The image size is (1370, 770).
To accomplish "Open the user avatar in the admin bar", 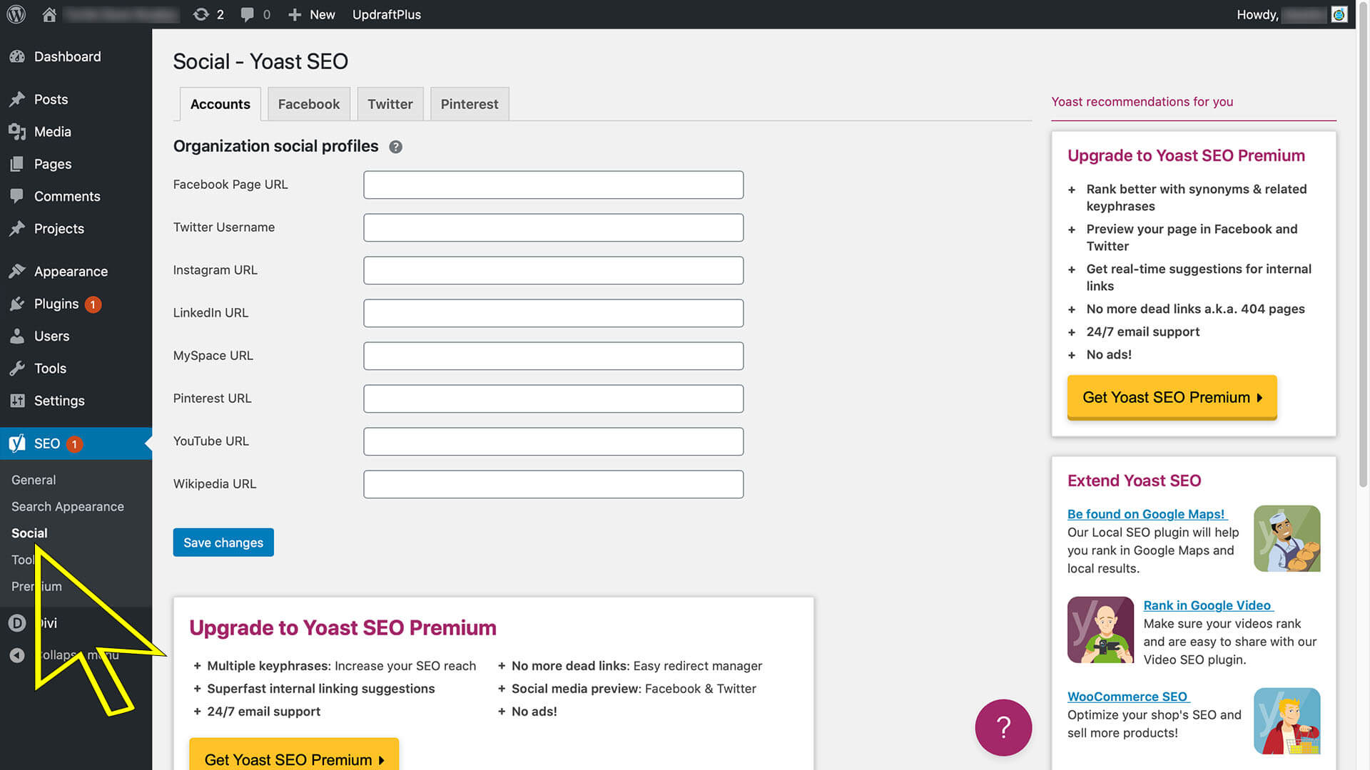I will coord(1339,14).
